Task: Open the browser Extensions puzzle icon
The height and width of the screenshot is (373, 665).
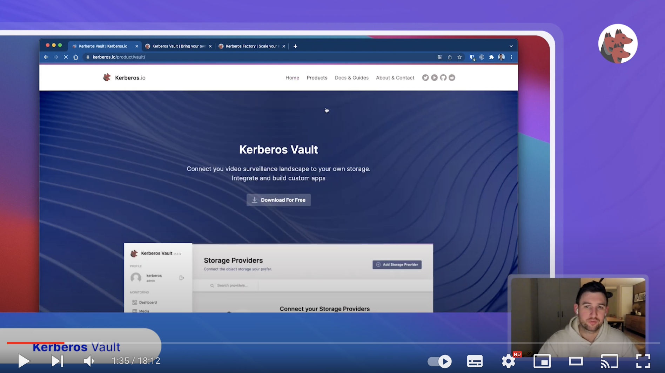Action: [491, 57]
